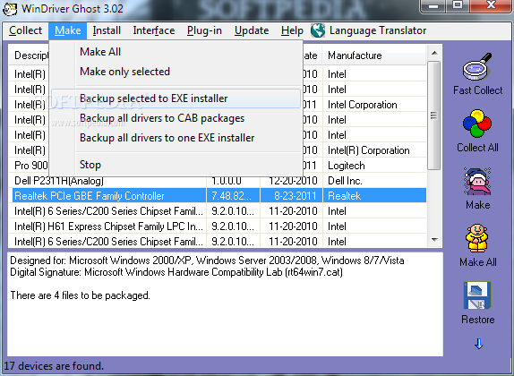514x376 pixels.
Task: Open the Plug-in menu
Action: pyautogui.click(x=204, y=30)
